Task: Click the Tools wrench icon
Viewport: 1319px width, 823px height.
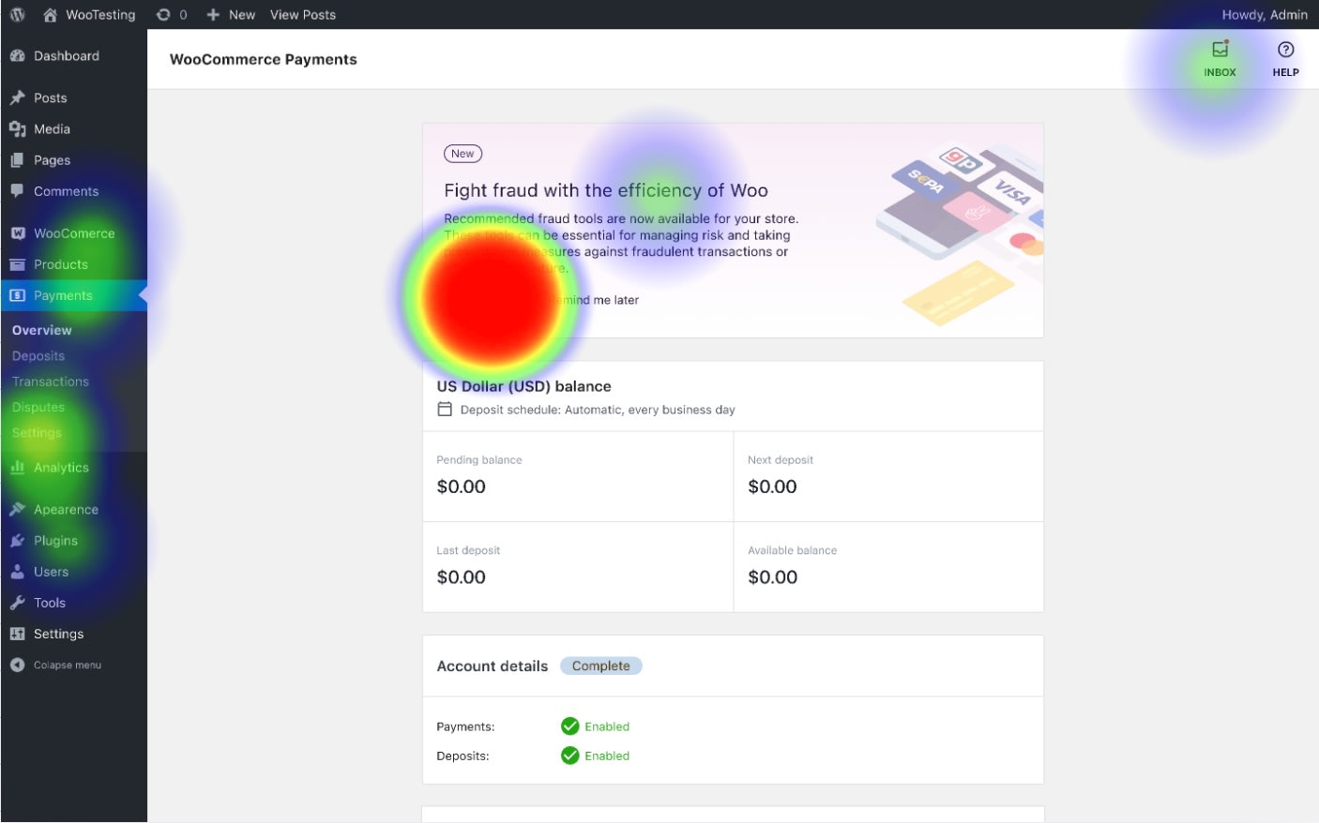Action: point(17,603)
